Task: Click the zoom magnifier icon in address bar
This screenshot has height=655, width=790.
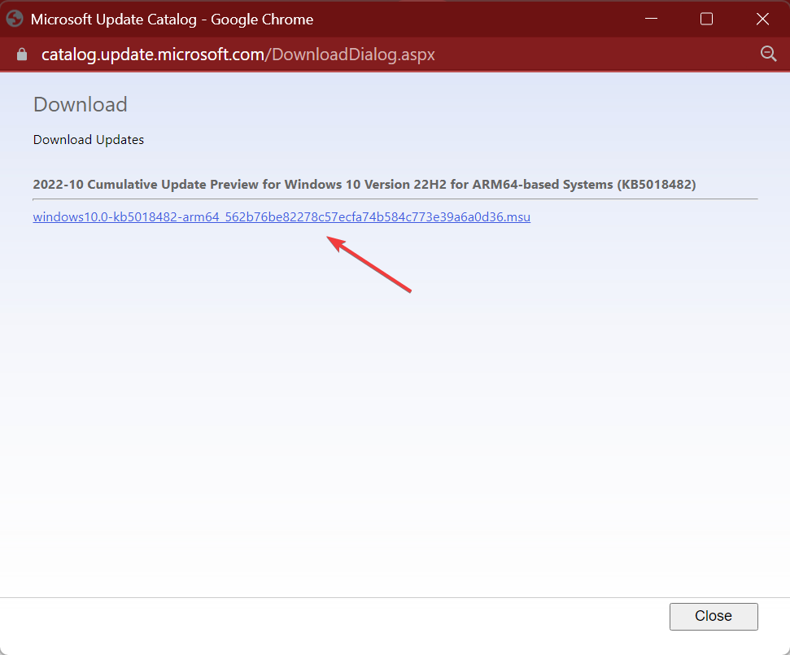Action: pyautogui.click(x=768, y=54)
